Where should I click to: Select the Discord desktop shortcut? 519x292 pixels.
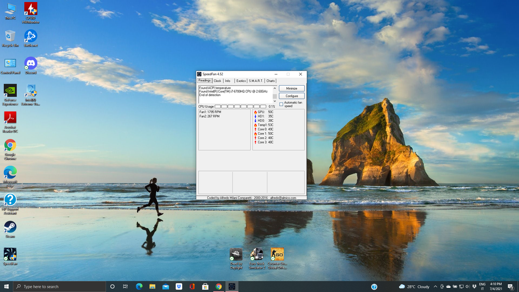[31, 65]
